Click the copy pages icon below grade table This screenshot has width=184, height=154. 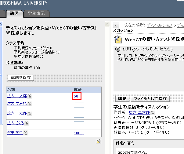click(x=99, y=141)
